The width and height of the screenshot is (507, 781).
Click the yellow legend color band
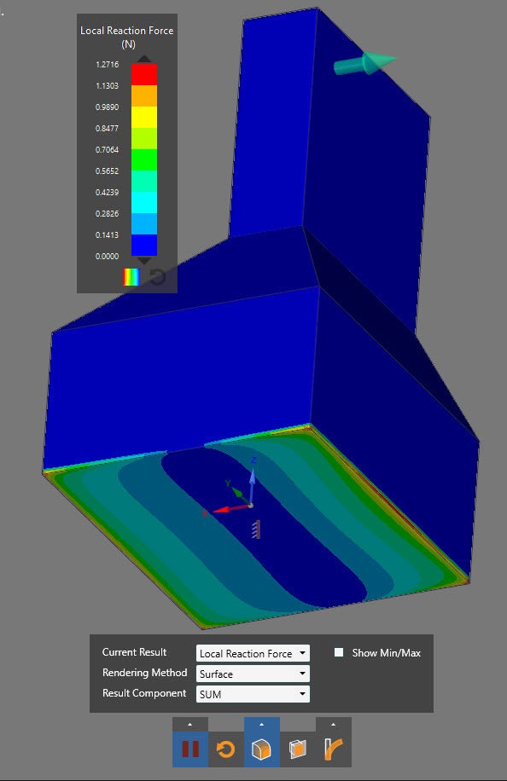(x=144, y=117)
